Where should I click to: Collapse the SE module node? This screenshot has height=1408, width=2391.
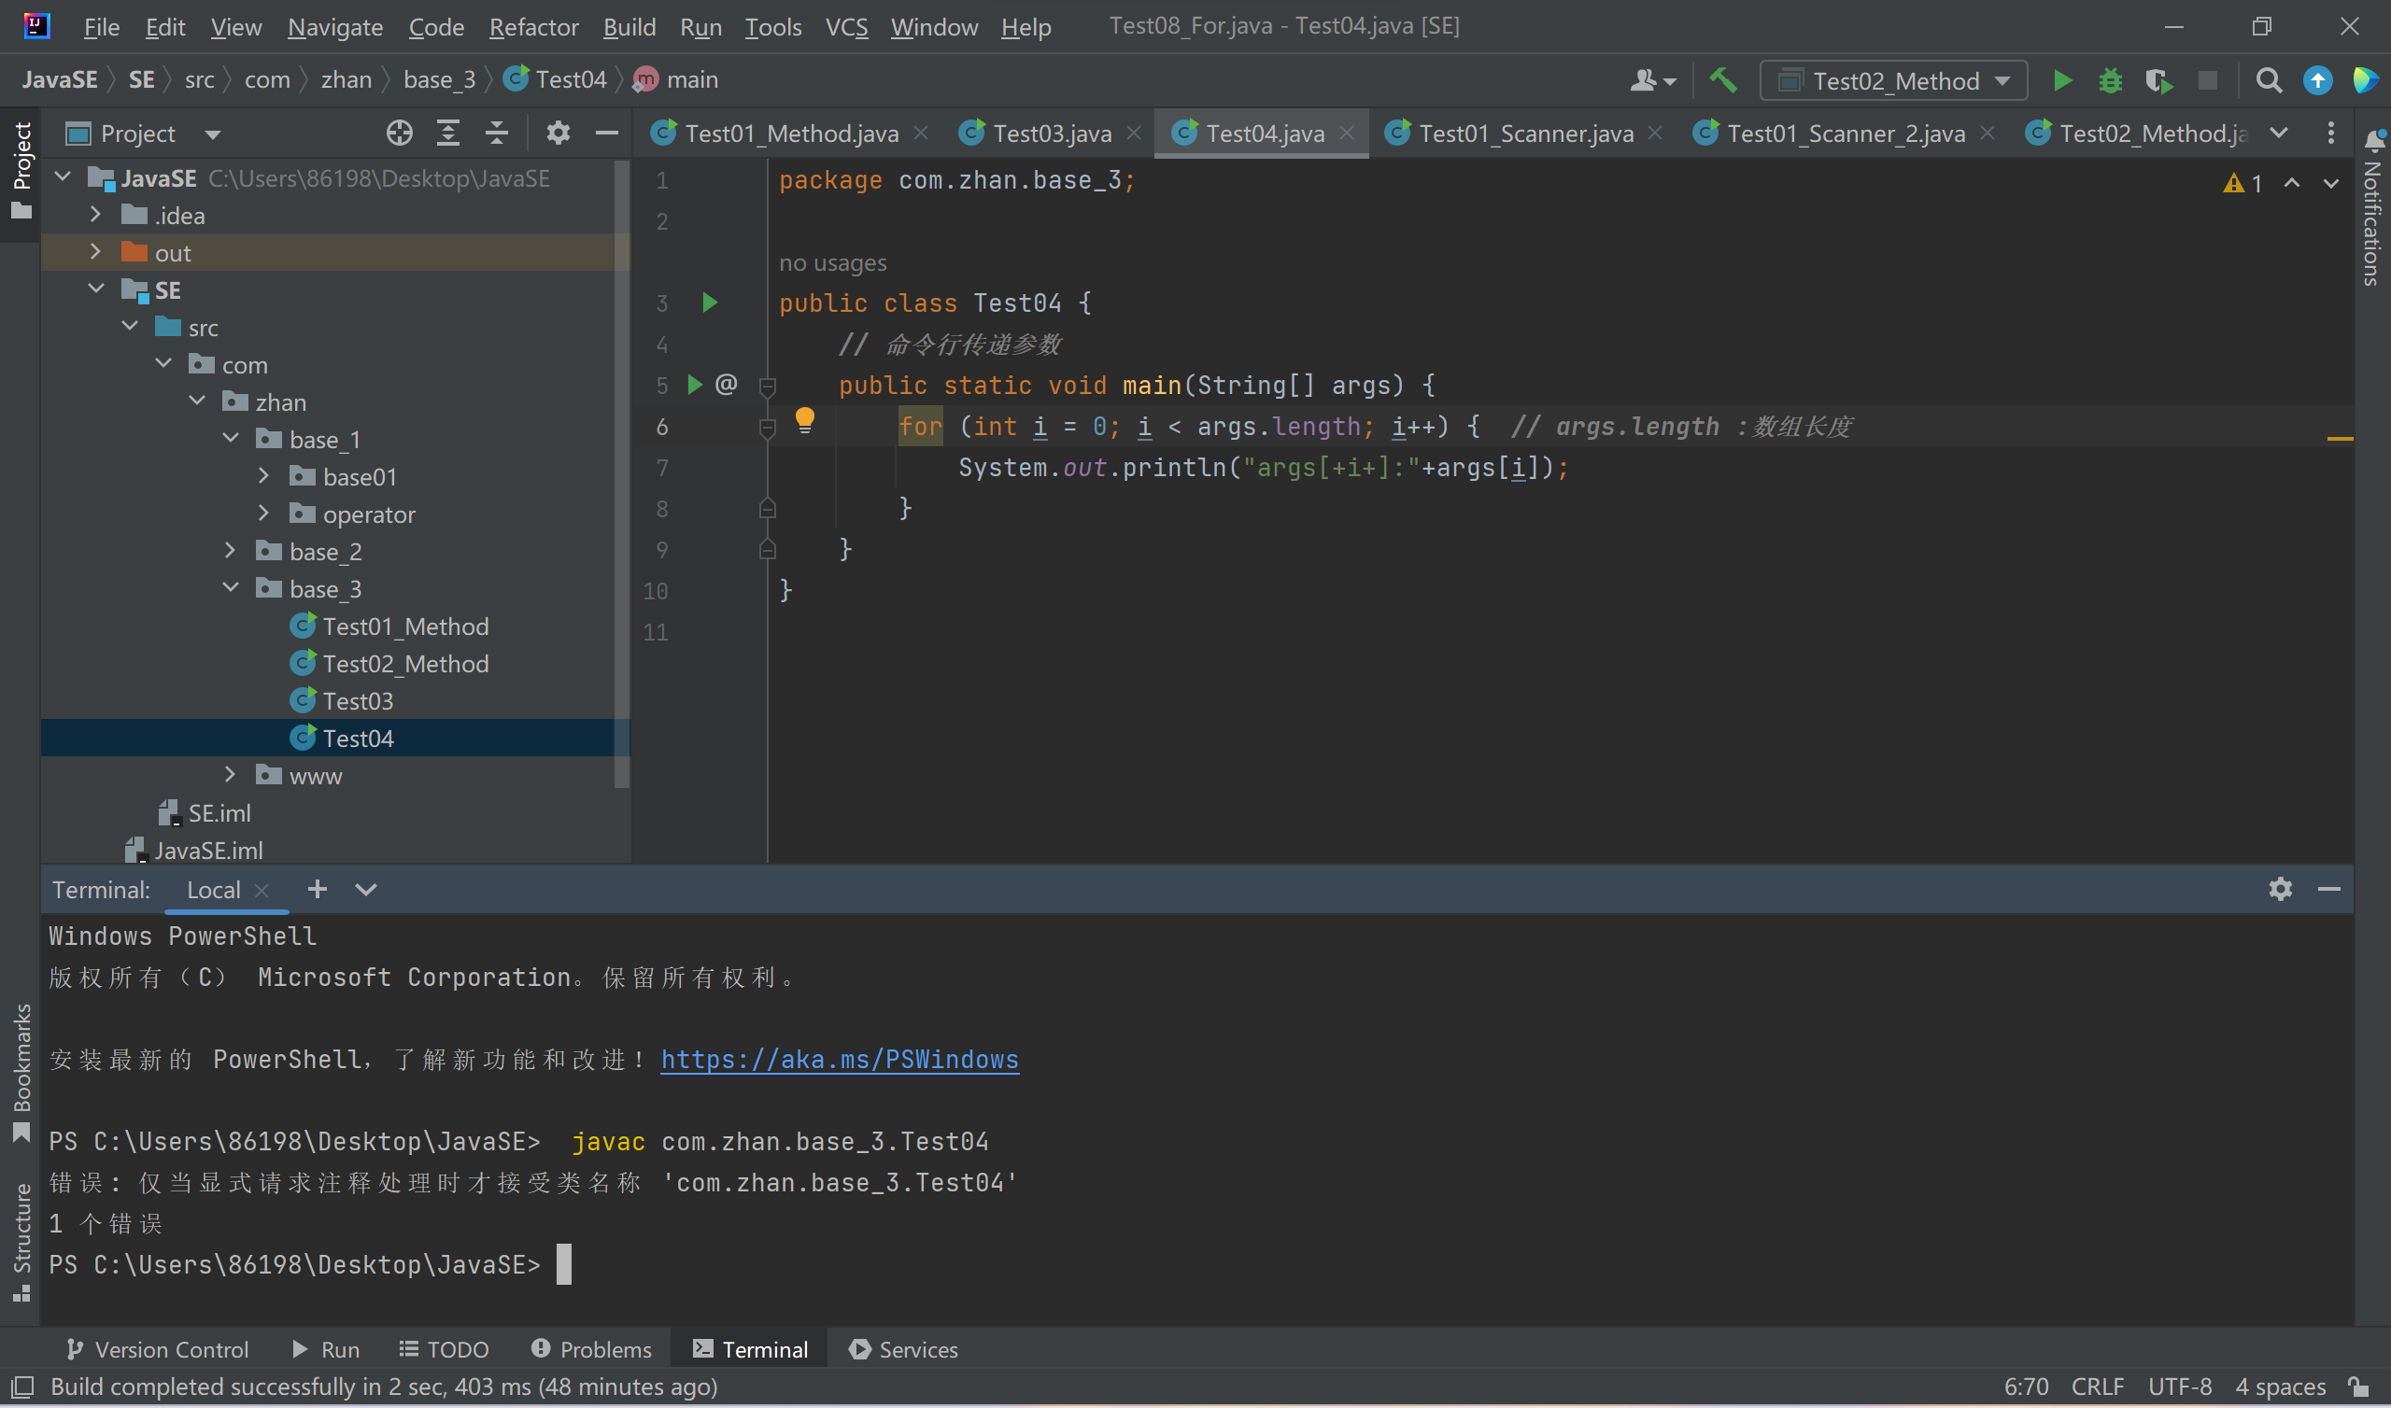[96, 289]
